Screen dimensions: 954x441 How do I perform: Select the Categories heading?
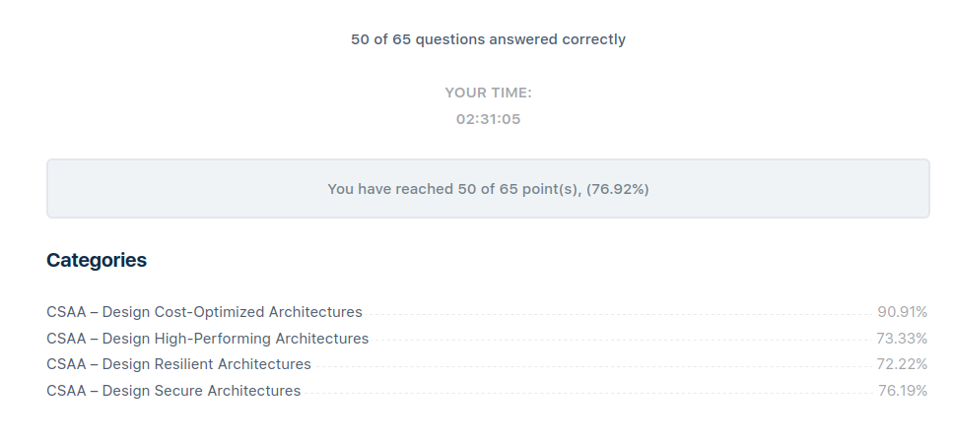[97, 260]
